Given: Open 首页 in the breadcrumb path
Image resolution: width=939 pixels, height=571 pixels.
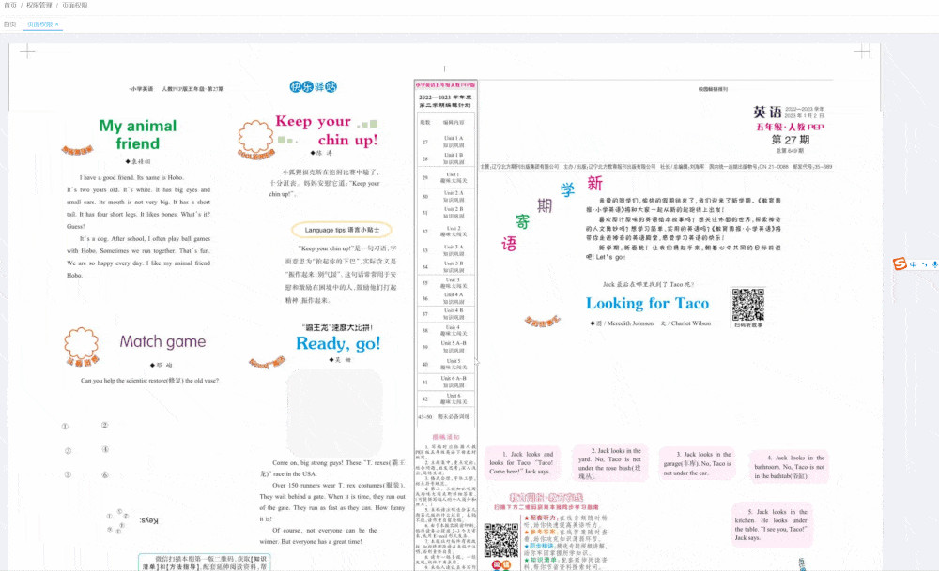Looking at the screenshot, I should [10, 6].
